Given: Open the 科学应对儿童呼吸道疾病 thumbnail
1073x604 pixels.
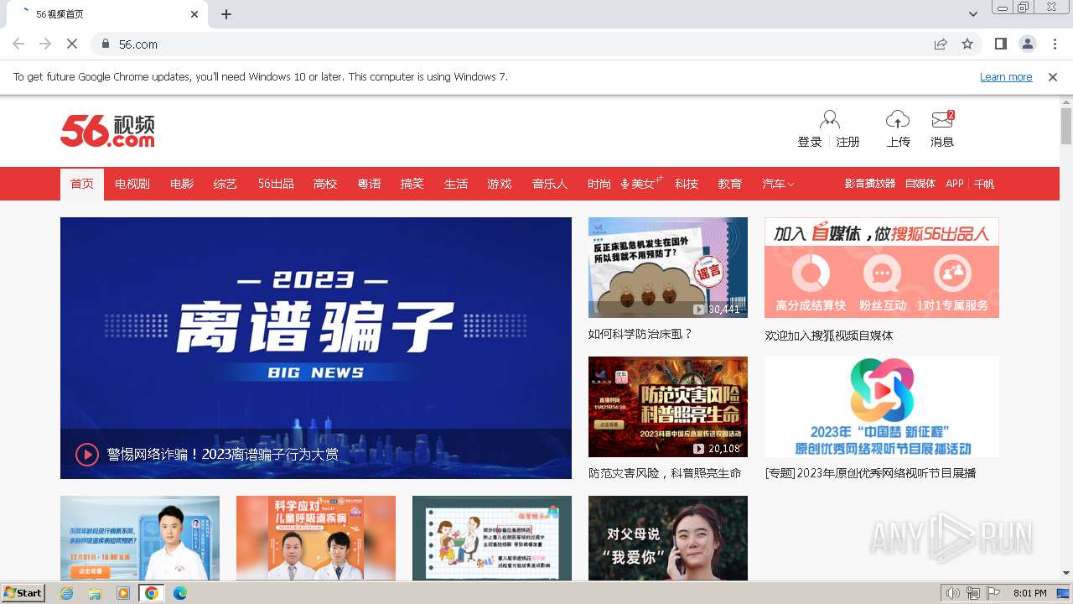Looking at the screenshot, I should (x=316, y=538).
